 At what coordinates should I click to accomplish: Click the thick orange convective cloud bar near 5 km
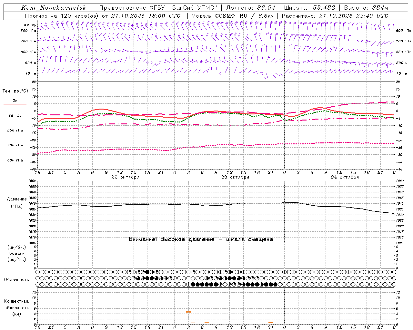pos(188,312)
